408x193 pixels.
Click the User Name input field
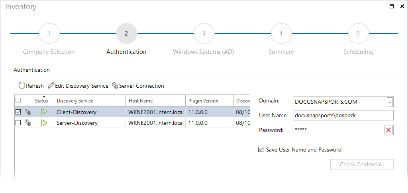coord(343,115)
